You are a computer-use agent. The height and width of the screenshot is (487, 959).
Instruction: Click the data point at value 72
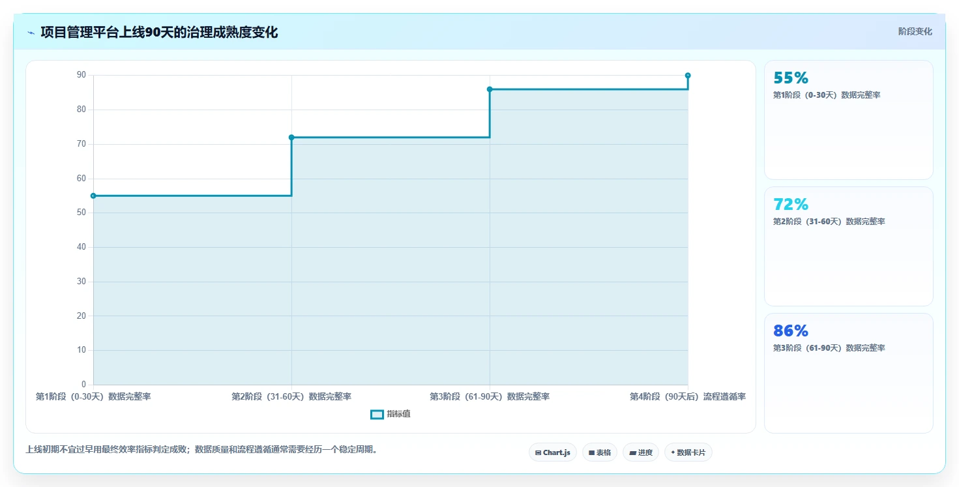coord(291,138)
